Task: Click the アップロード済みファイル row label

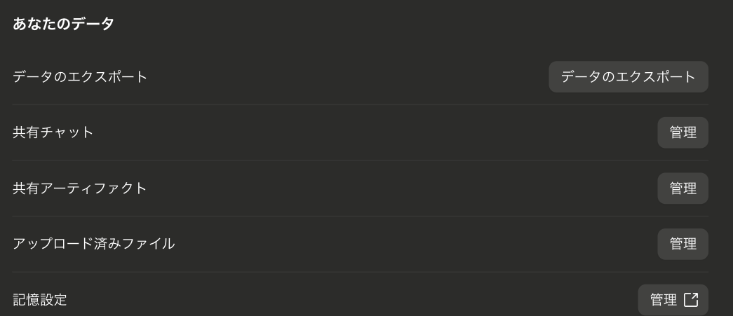Action: coord(93,244)
